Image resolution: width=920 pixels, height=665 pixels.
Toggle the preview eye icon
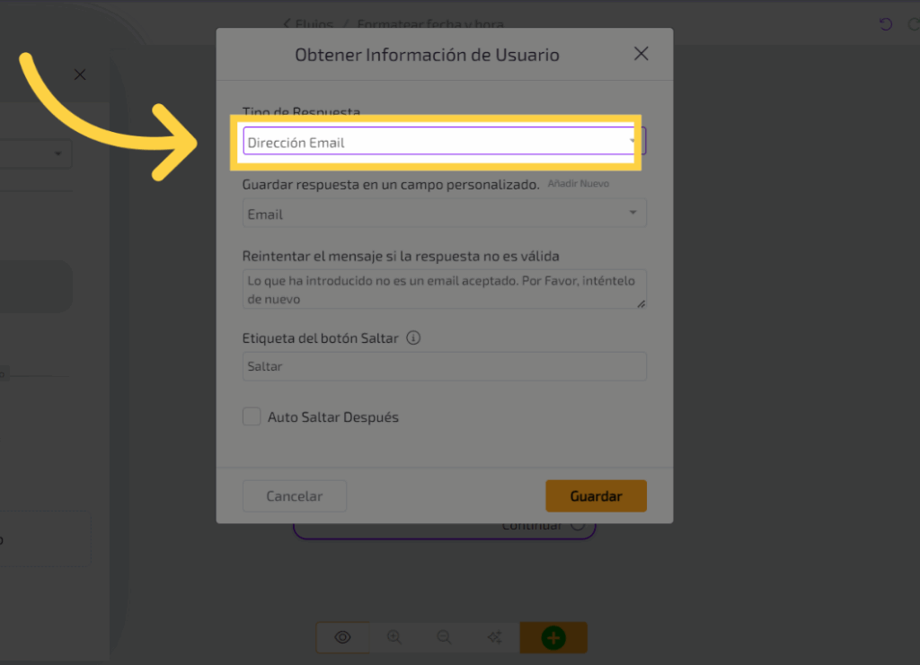342,637
